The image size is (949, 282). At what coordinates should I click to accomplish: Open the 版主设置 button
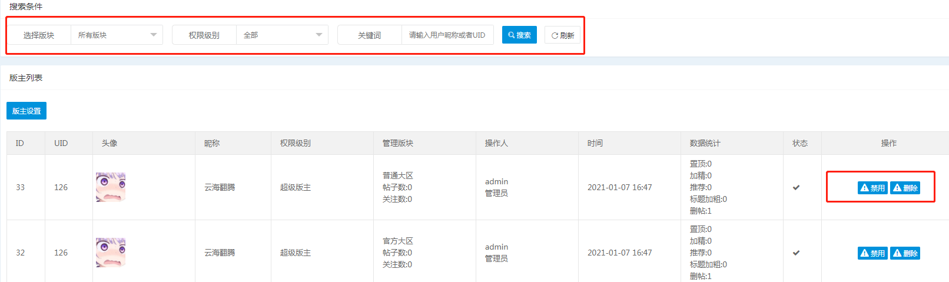pyautogui.click(x=26, y=111)
